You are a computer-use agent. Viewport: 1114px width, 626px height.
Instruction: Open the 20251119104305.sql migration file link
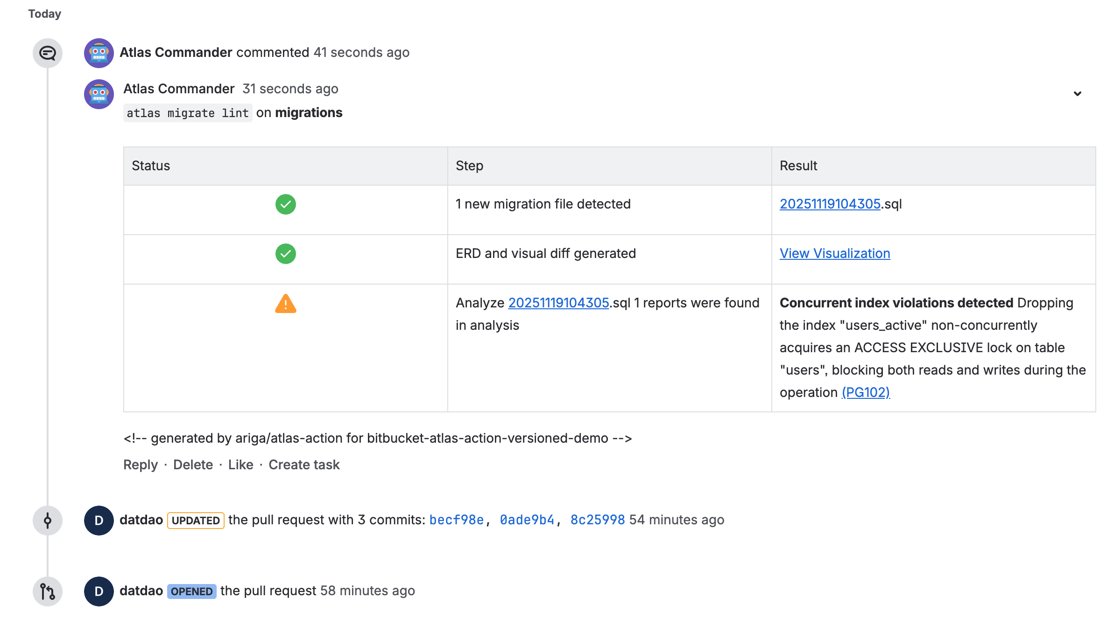click(x=831, y=204)
